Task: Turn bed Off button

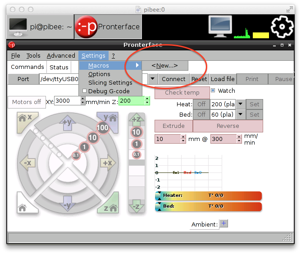Action: tap(201, 114)
